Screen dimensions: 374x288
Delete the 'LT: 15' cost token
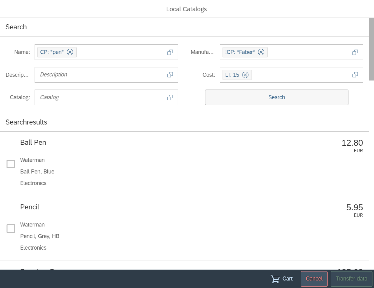pyautogui.click(x=245, y=75)
